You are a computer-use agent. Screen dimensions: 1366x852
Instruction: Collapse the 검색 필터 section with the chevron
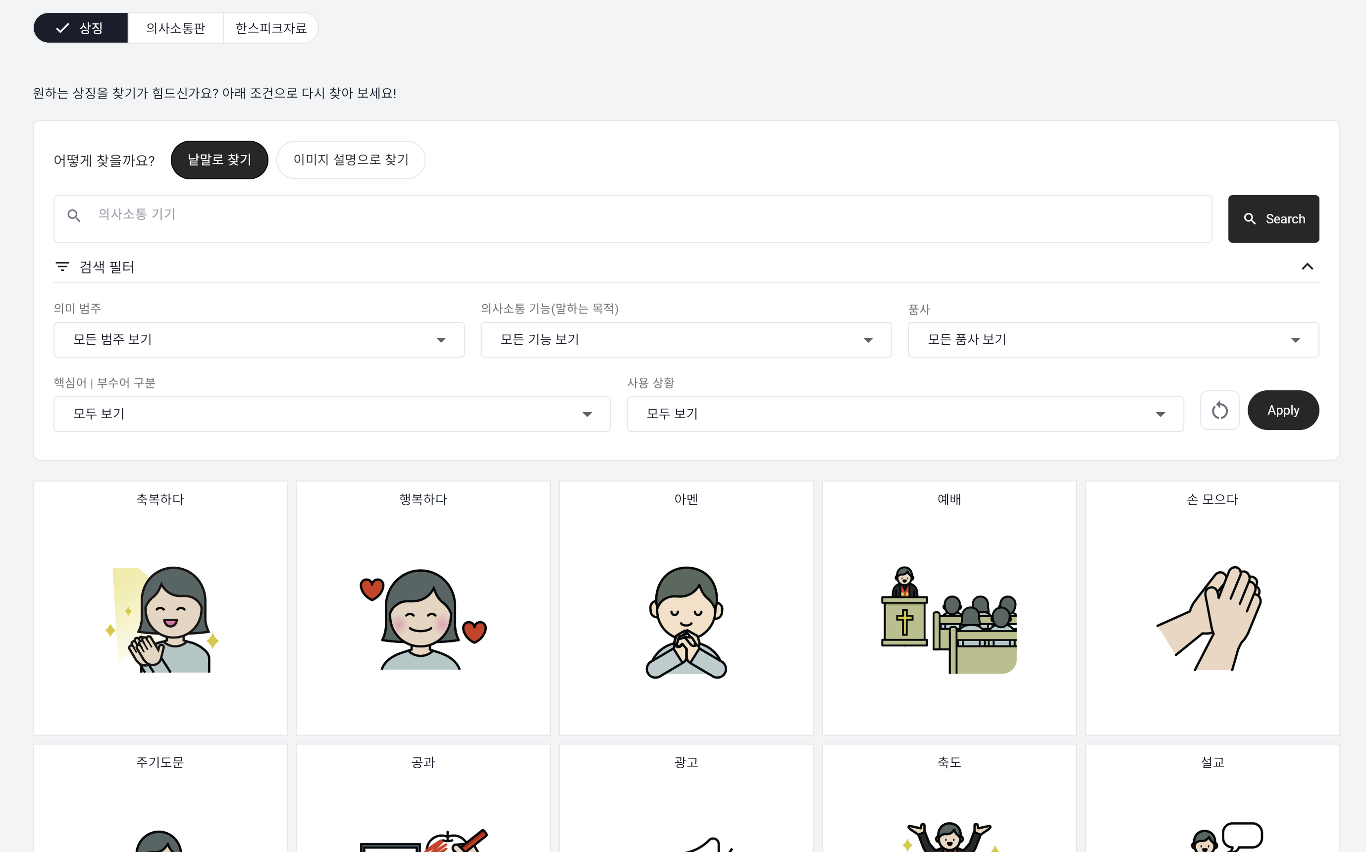pyautogui.click(x=1308, y=266)
